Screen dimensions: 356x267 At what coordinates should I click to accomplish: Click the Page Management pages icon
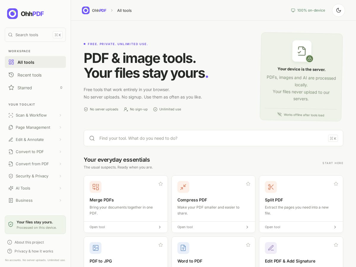[x=11, y=127]
